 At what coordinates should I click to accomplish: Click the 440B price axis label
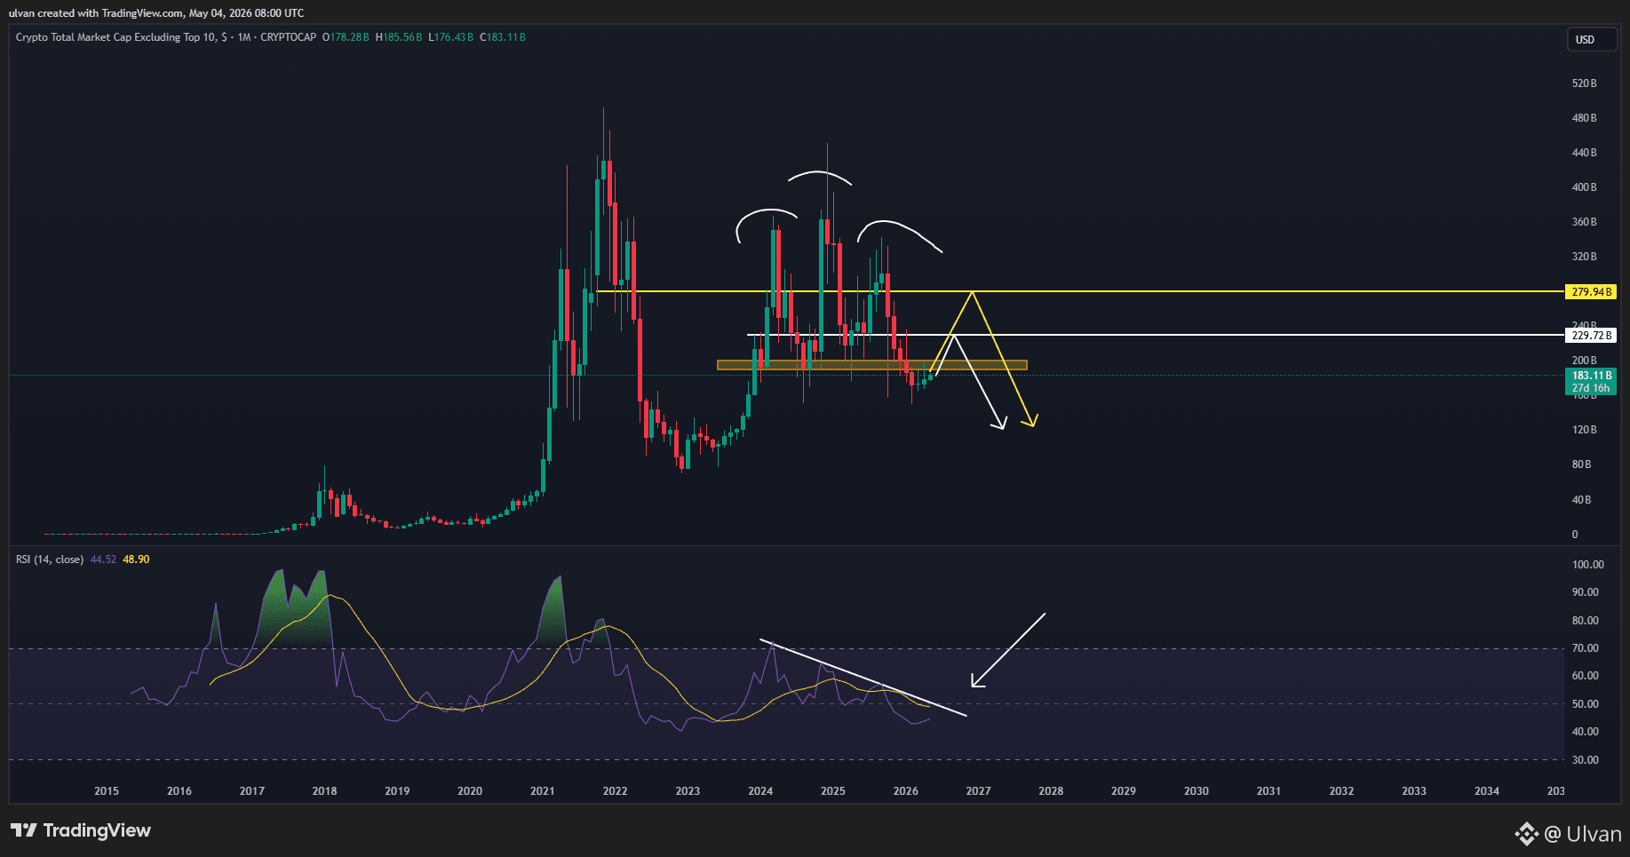[1585, 153]
